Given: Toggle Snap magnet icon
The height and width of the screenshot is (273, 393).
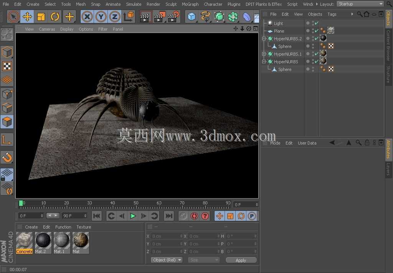Looking at the screenshot, I should click(x=7, y=158).
